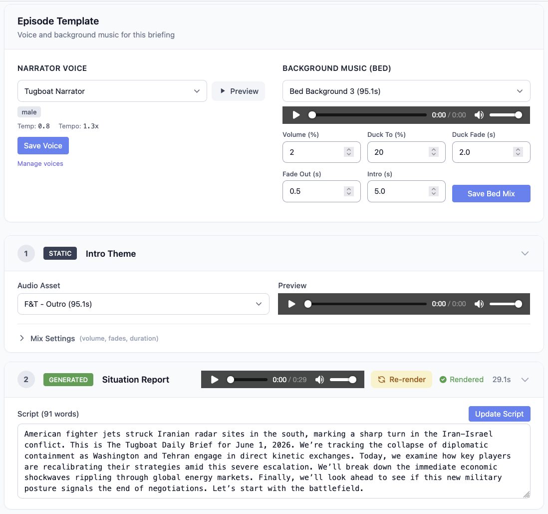548x514 pixels.
Task: Click the Duck To (%) input field
Action: tap(406, 152)
